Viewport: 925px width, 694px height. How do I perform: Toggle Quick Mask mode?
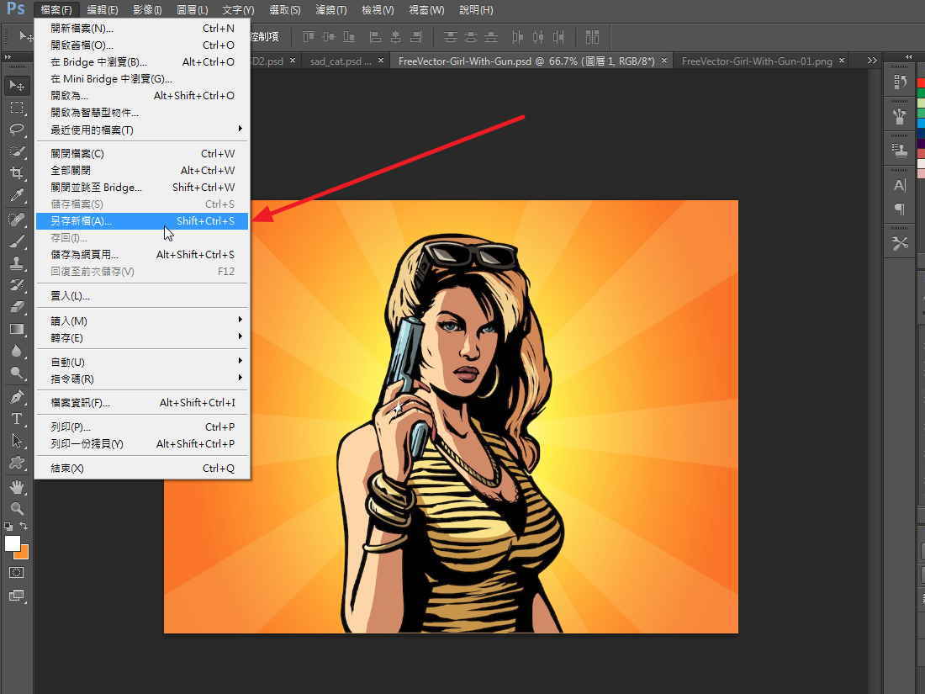click(17, 572)
